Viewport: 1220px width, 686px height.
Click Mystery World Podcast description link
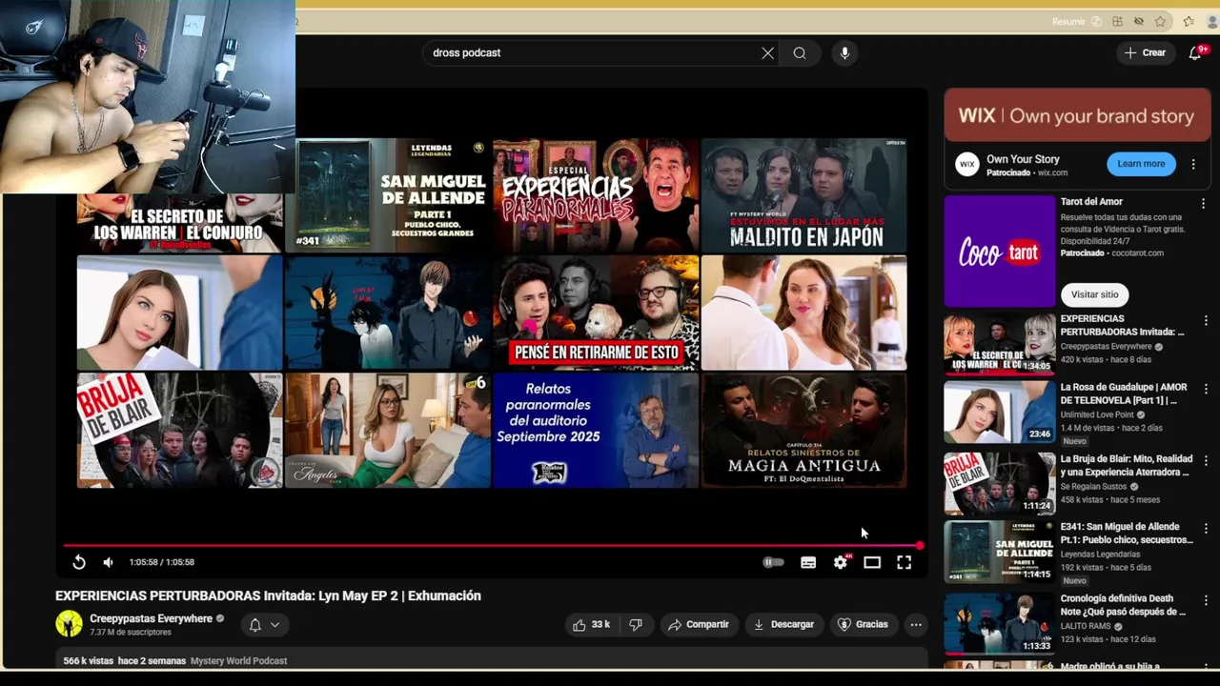click(x=238, y=660)
